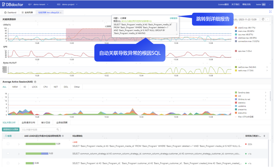Expand the init legend arrow
The height and width of the screenshot is (168, 274).
tap(266, 96)
